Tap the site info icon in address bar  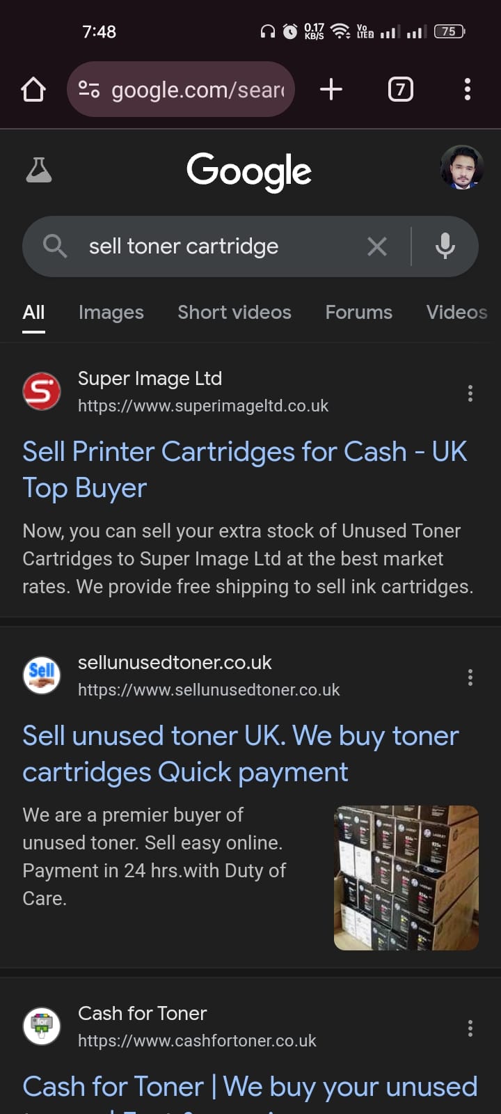point(89,90)
